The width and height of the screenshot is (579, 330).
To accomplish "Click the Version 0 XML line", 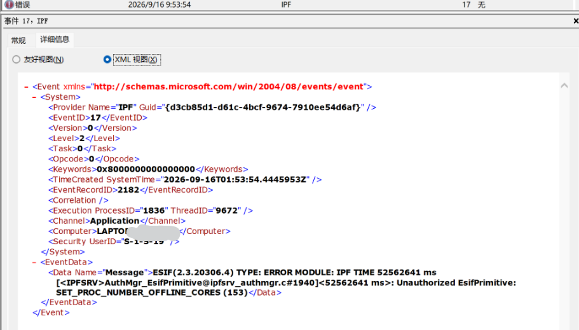I will coord(93,128).
